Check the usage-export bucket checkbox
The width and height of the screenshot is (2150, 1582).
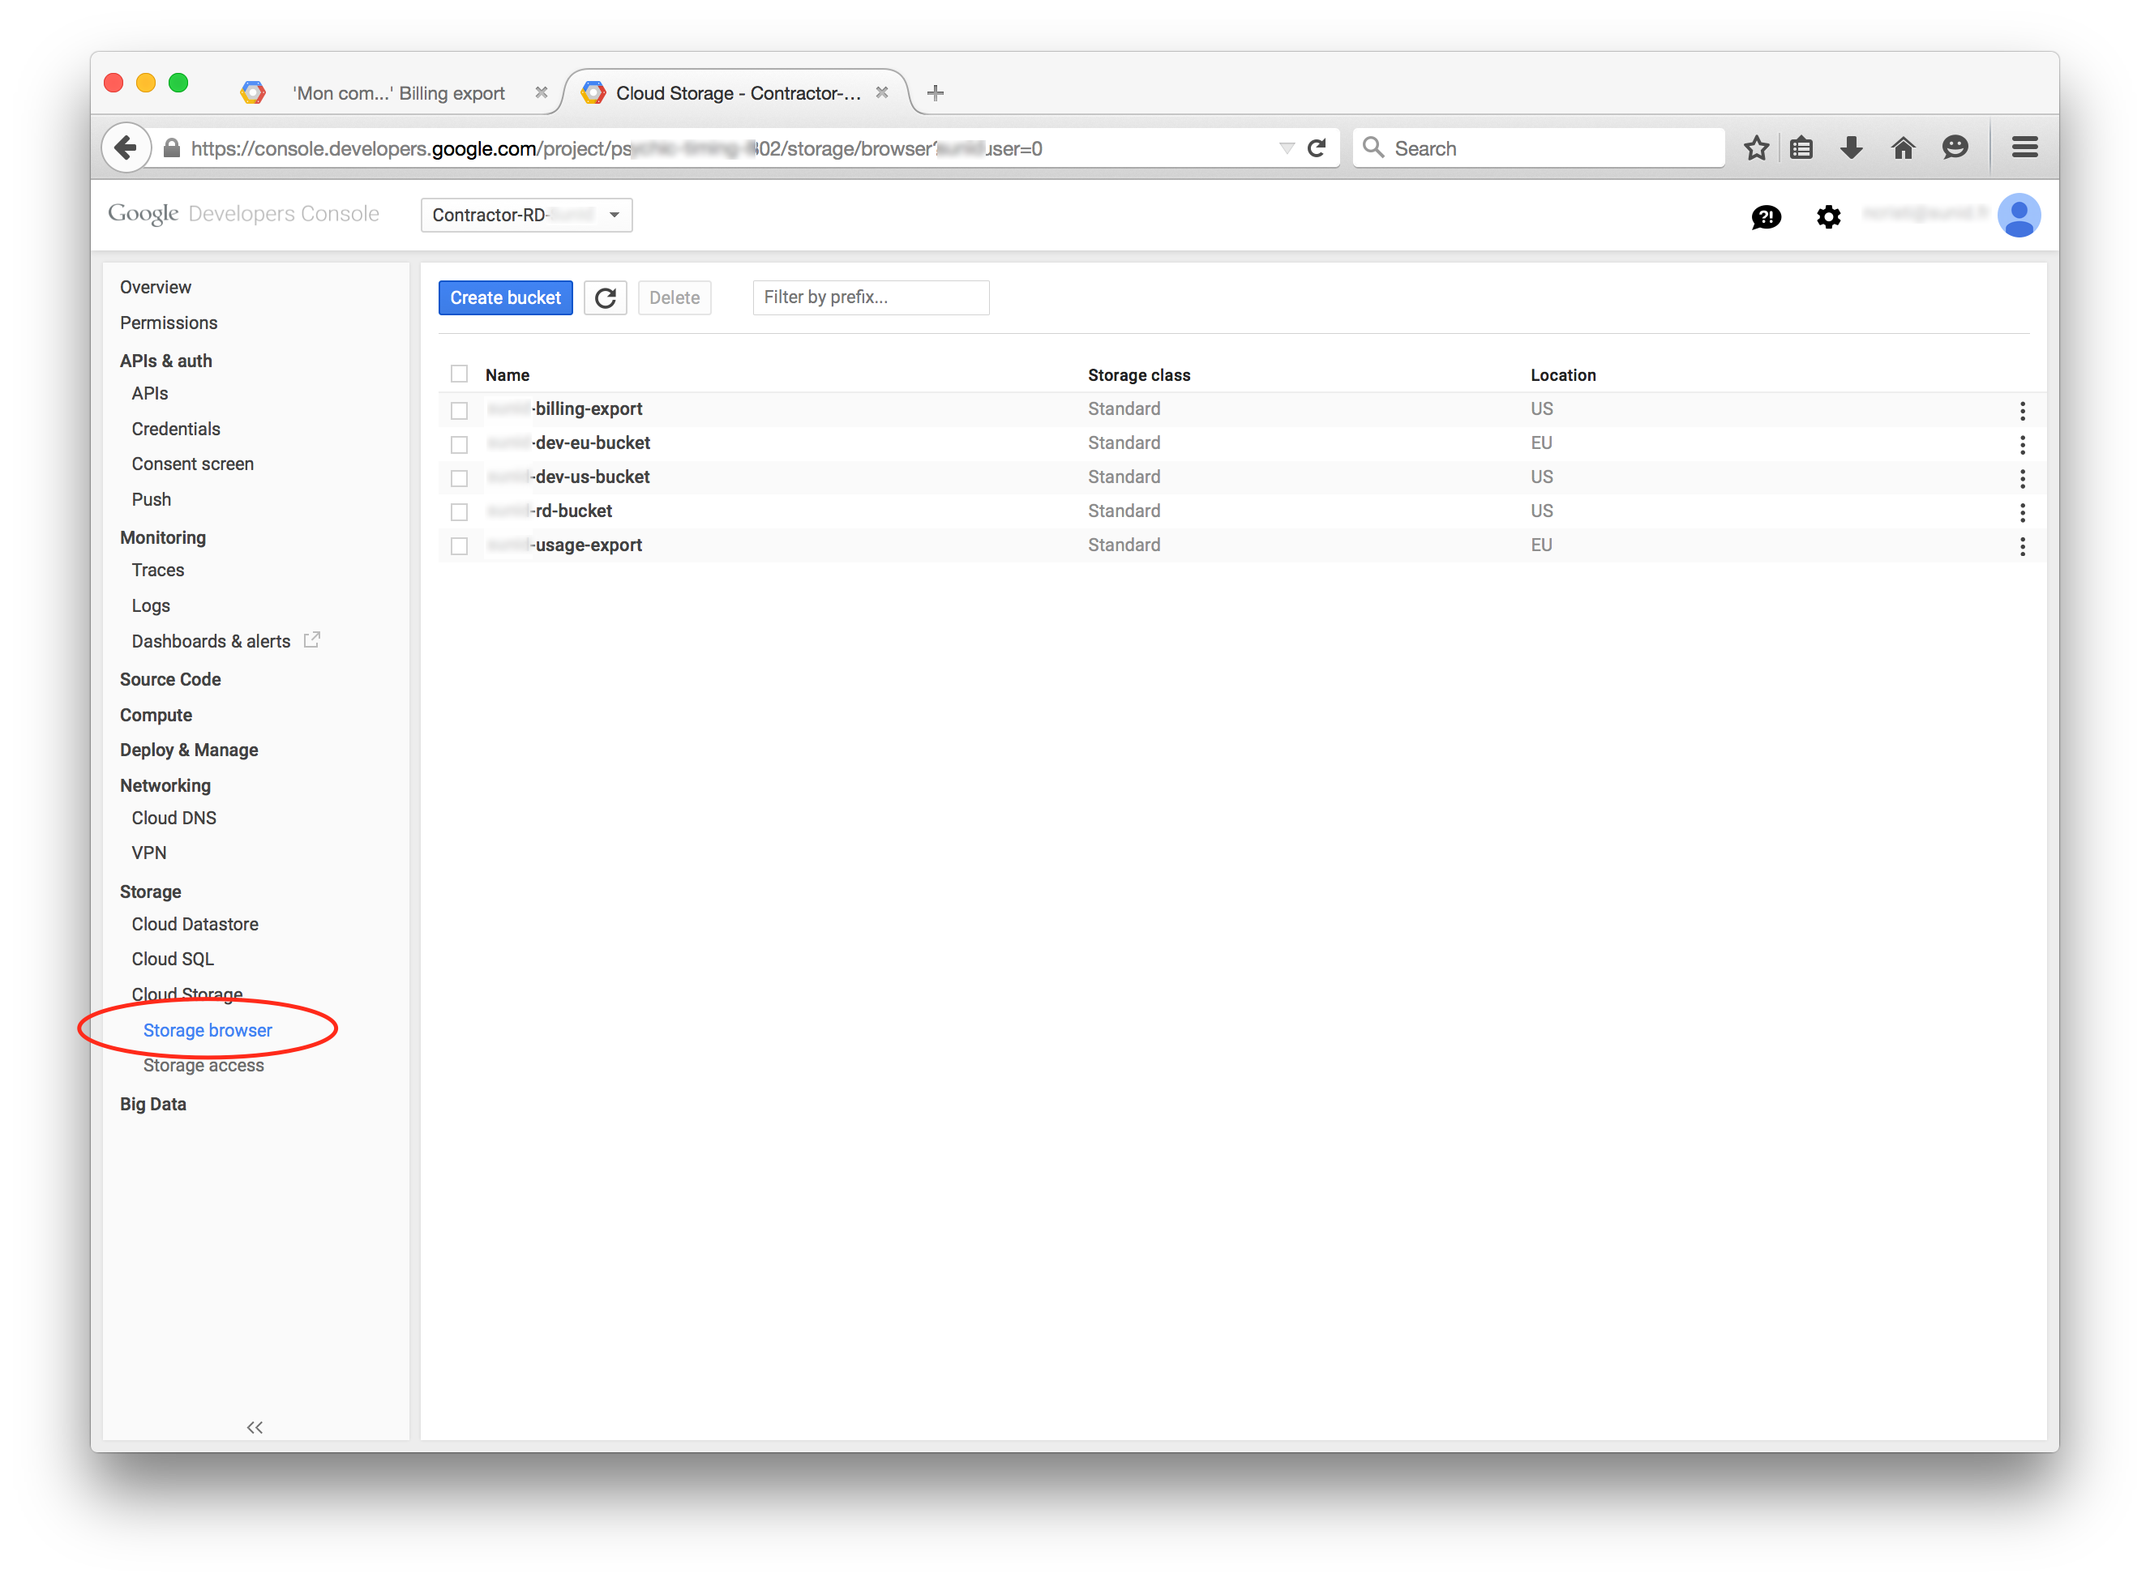click(459, 546)
